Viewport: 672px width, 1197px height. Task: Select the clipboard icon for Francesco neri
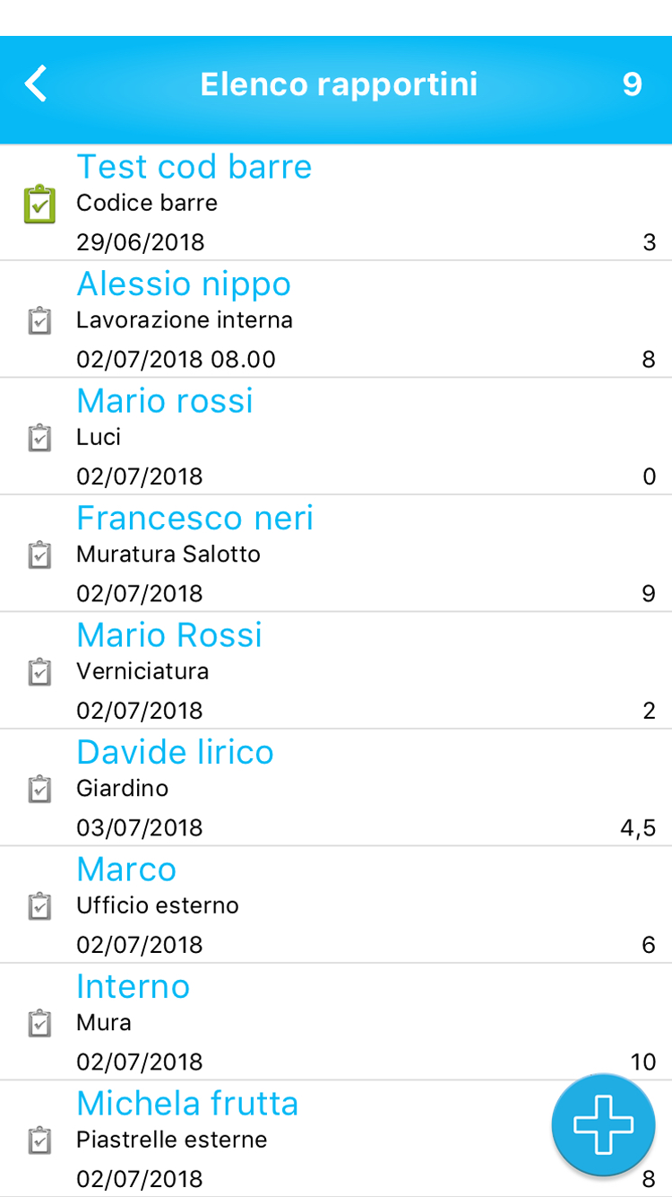[39, 555]
